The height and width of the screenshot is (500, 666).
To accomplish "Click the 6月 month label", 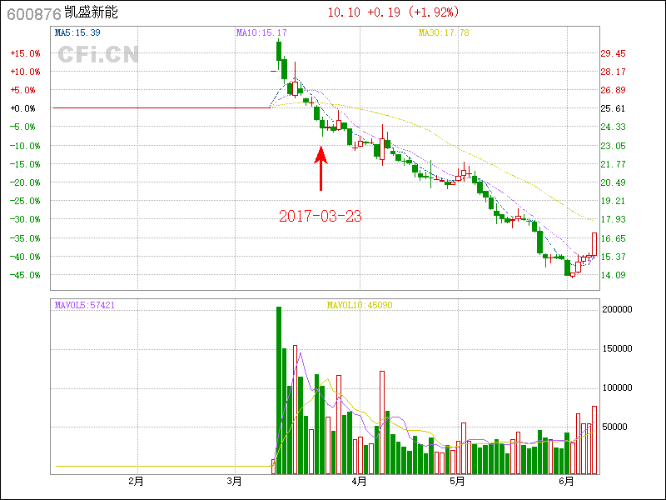I will [x=566, y=482].
